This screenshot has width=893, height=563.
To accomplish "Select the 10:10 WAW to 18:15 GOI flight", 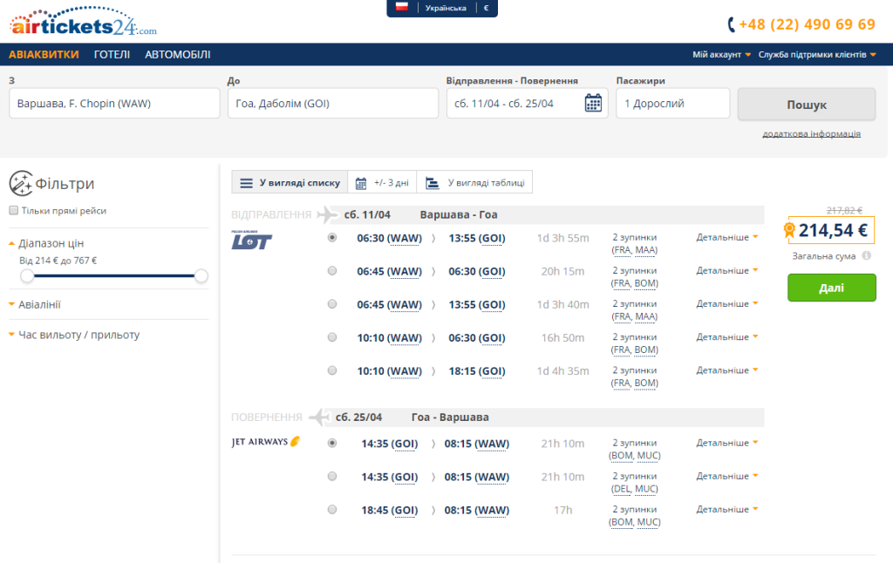I will coord(332,370).
